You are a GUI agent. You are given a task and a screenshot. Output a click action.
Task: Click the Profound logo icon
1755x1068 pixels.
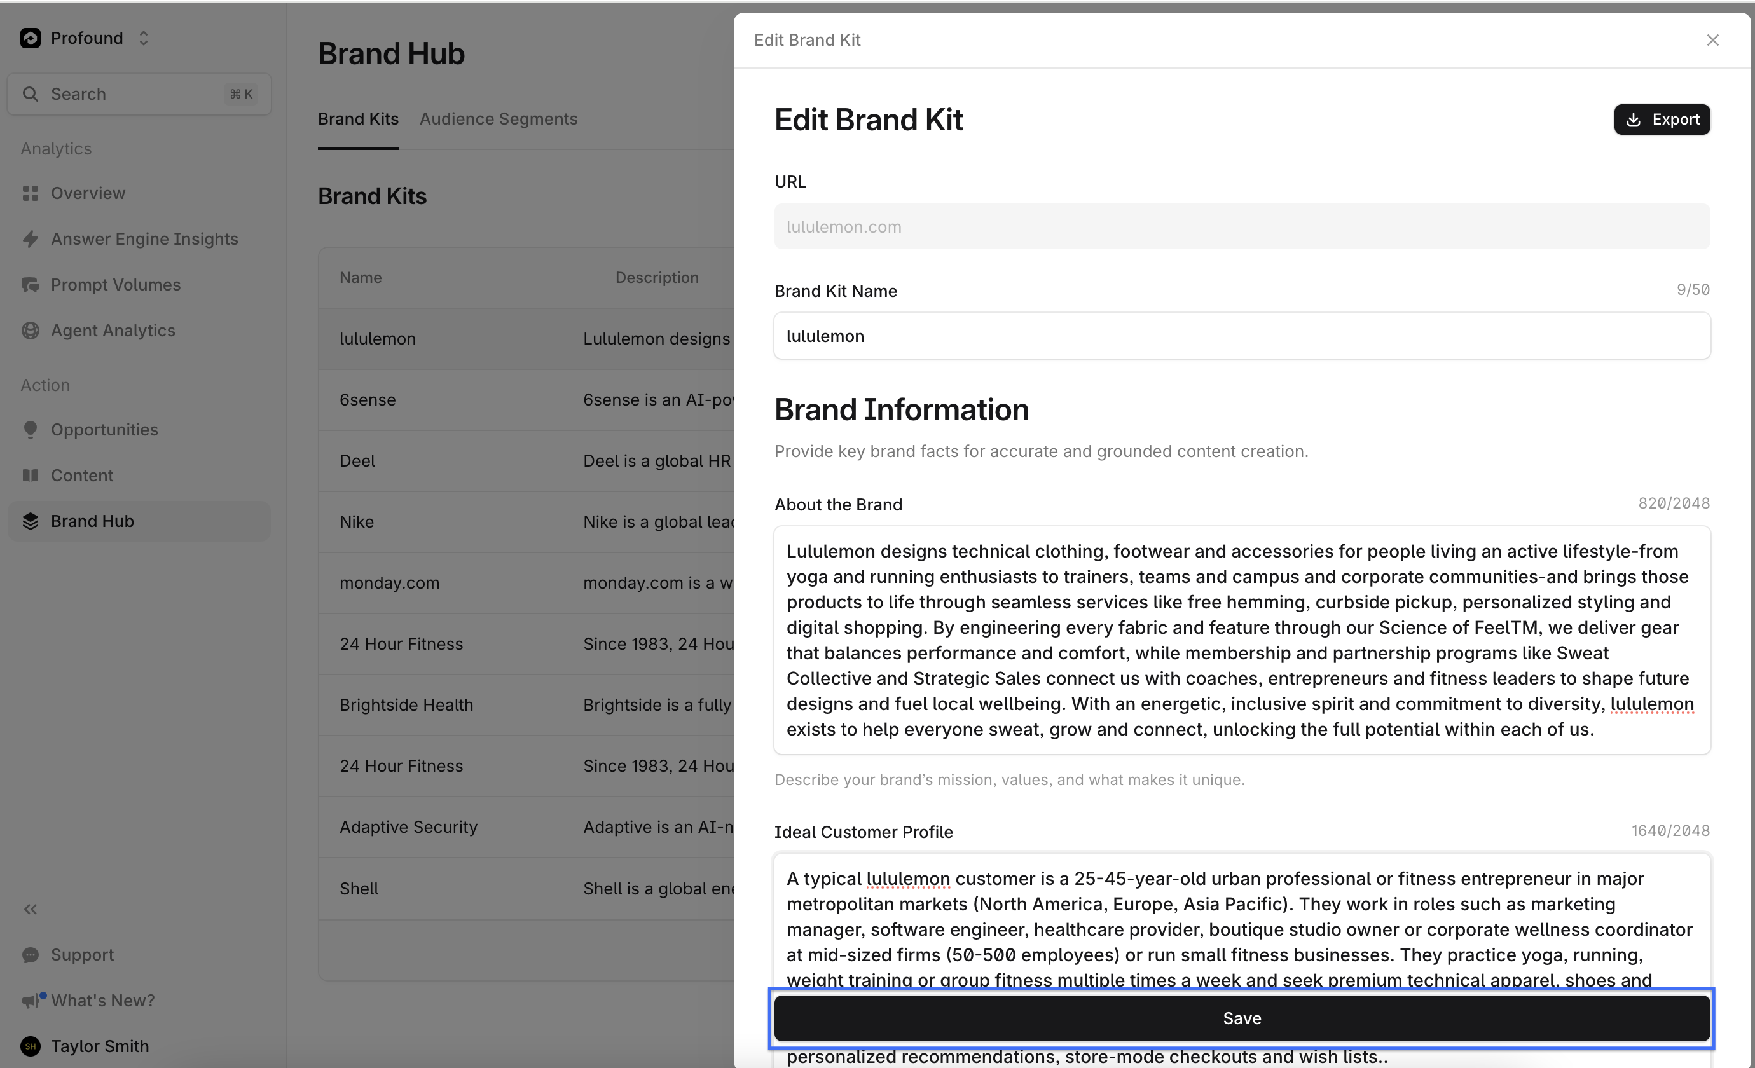click(x=30, y=38)
